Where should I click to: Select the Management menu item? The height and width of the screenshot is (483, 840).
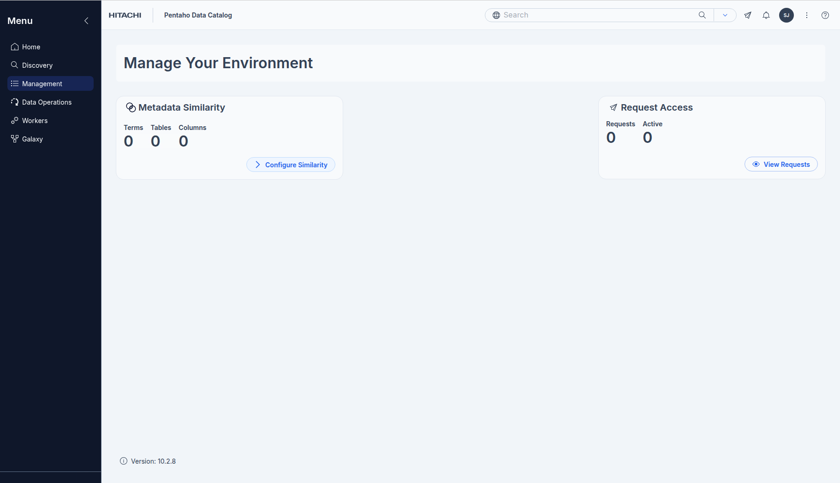42,84
